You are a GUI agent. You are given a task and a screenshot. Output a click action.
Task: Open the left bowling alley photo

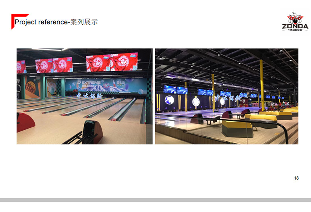[85, 96]
